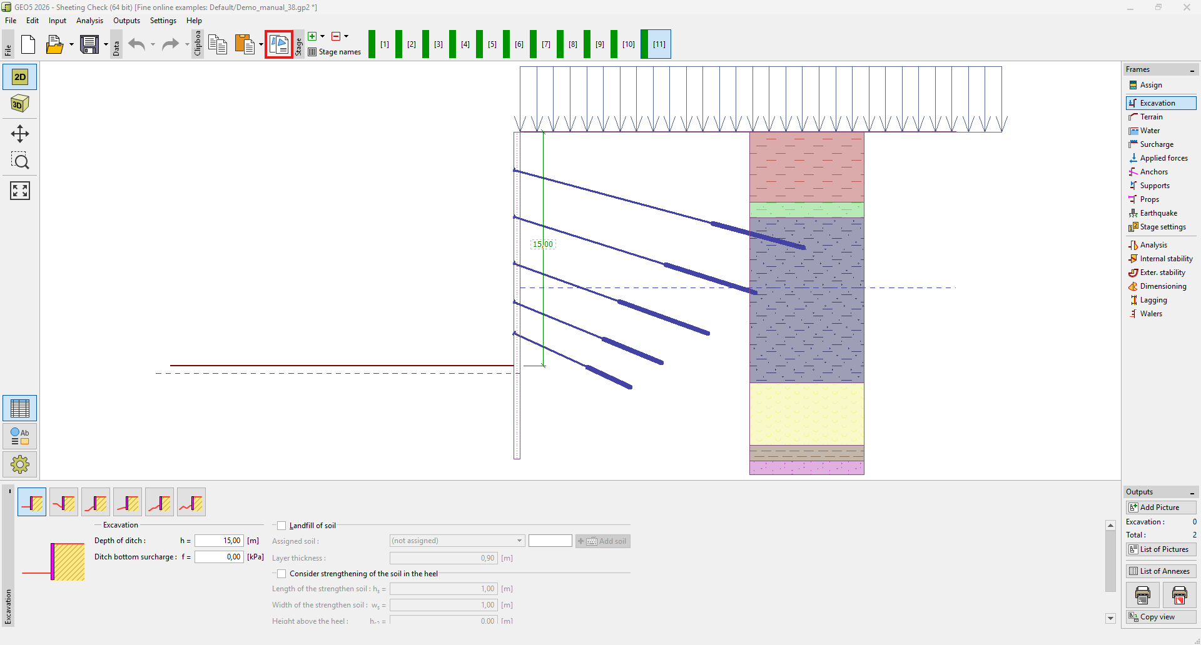Open the drawing settings gear icon
The image size is (1201, 645).
[20, 464]
